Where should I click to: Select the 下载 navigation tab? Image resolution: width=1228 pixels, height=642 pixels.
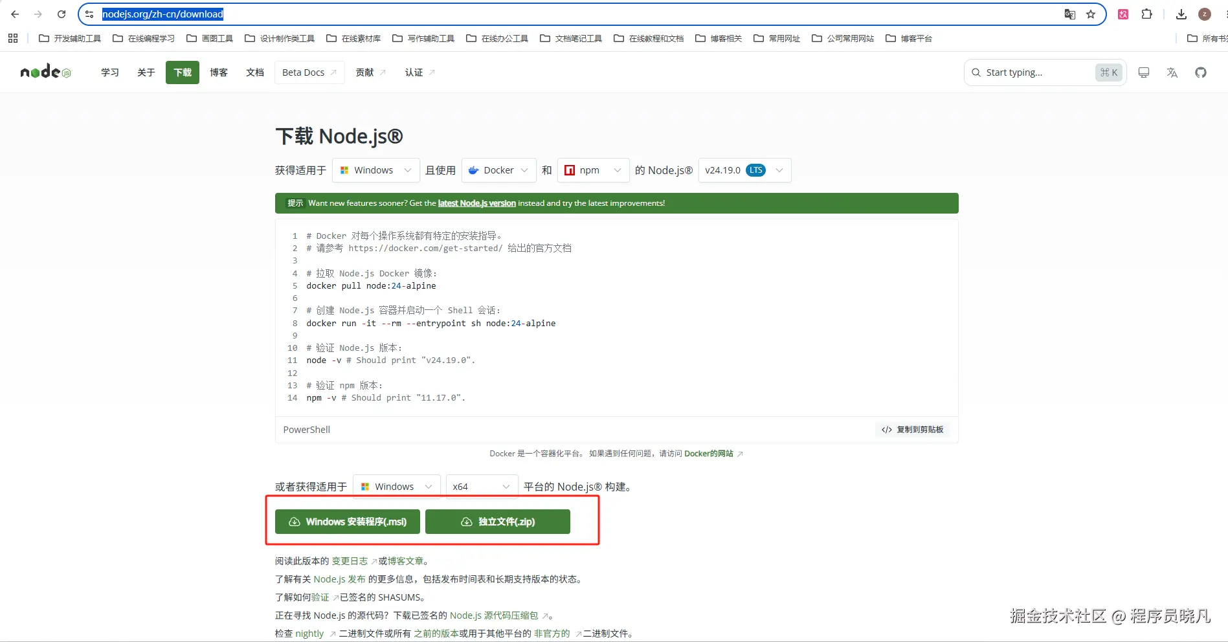click(x=183, y=72)
